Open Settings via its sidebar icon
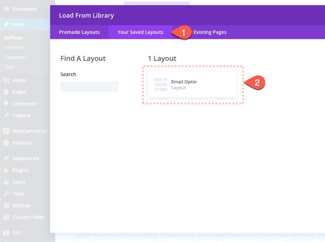Screen dimensions: 325x242 (6, 205)
